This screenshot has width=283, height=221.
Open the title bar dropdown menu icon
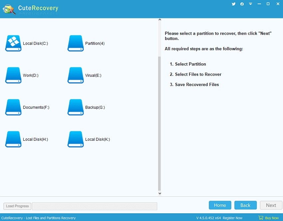pos(250,4)
